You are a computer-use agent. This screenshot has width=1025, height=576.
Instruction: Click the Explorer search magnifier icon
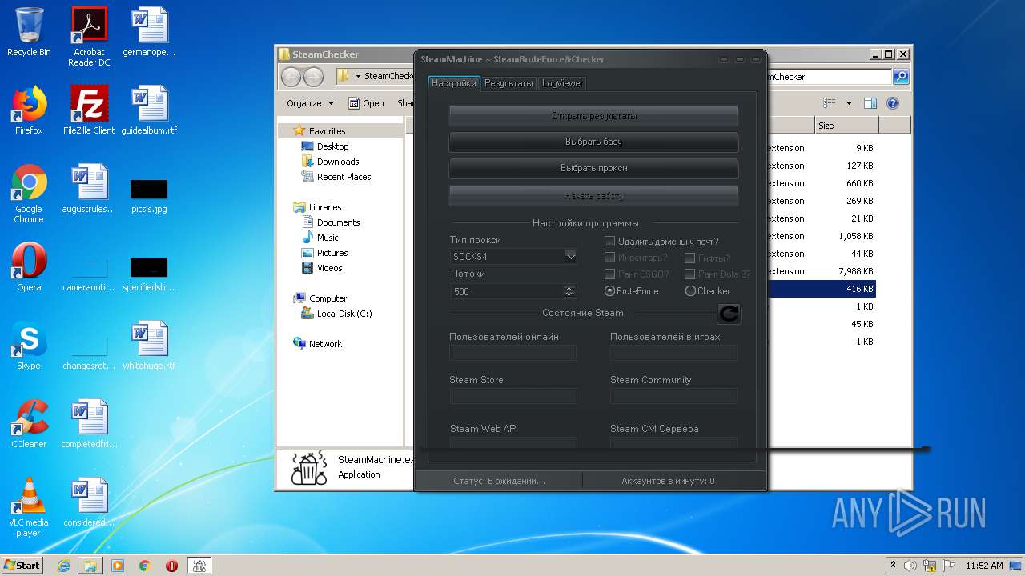click(901, 77)
